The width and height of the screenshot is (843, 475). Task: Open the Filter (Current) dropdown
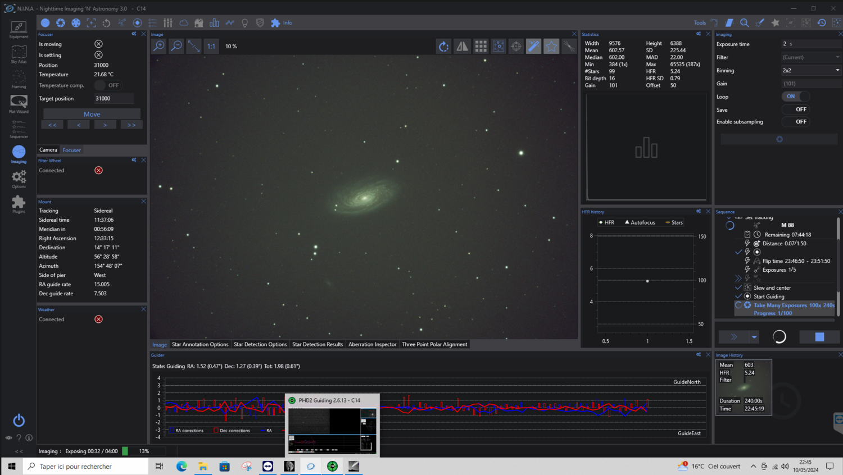coord(811,57)
